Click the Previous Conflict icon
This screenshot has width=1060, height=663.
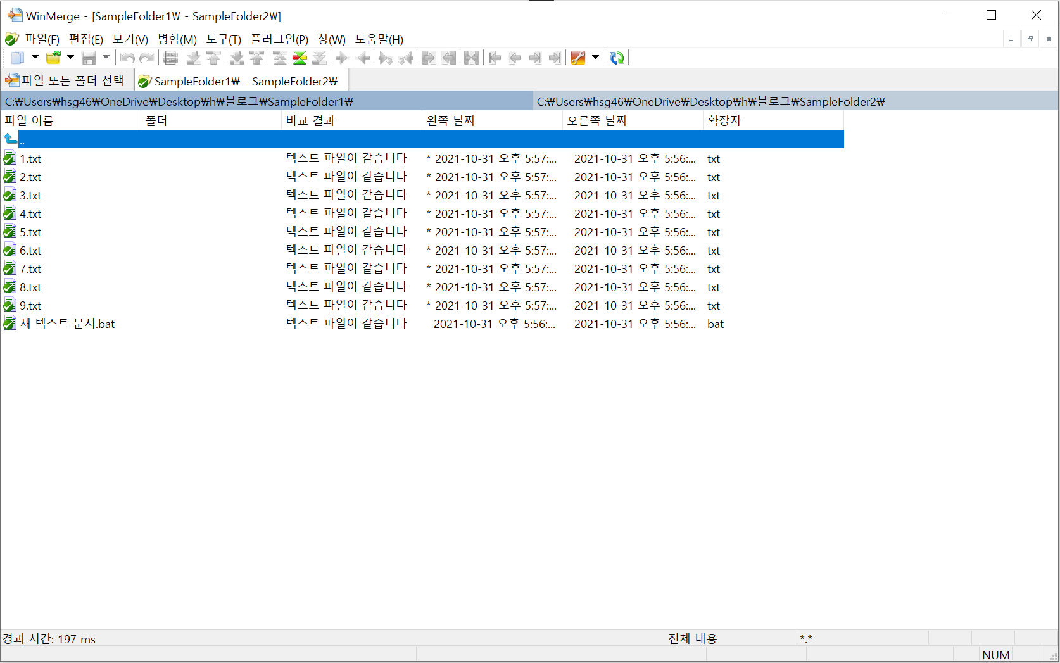(x=256, y=58)
